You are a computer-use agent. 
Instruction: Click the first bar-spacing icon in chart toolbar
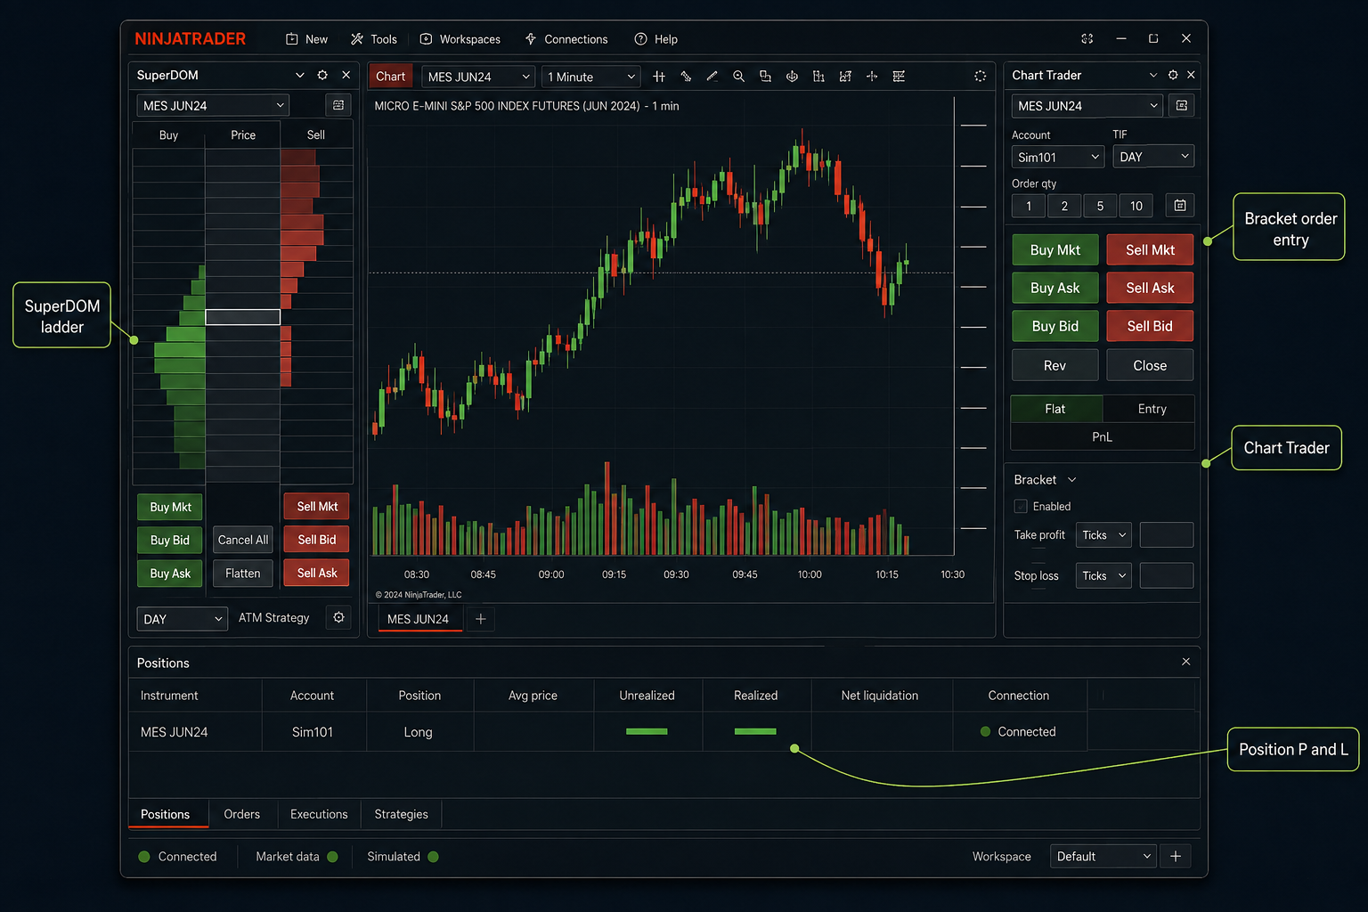click(x=659, y=77)
